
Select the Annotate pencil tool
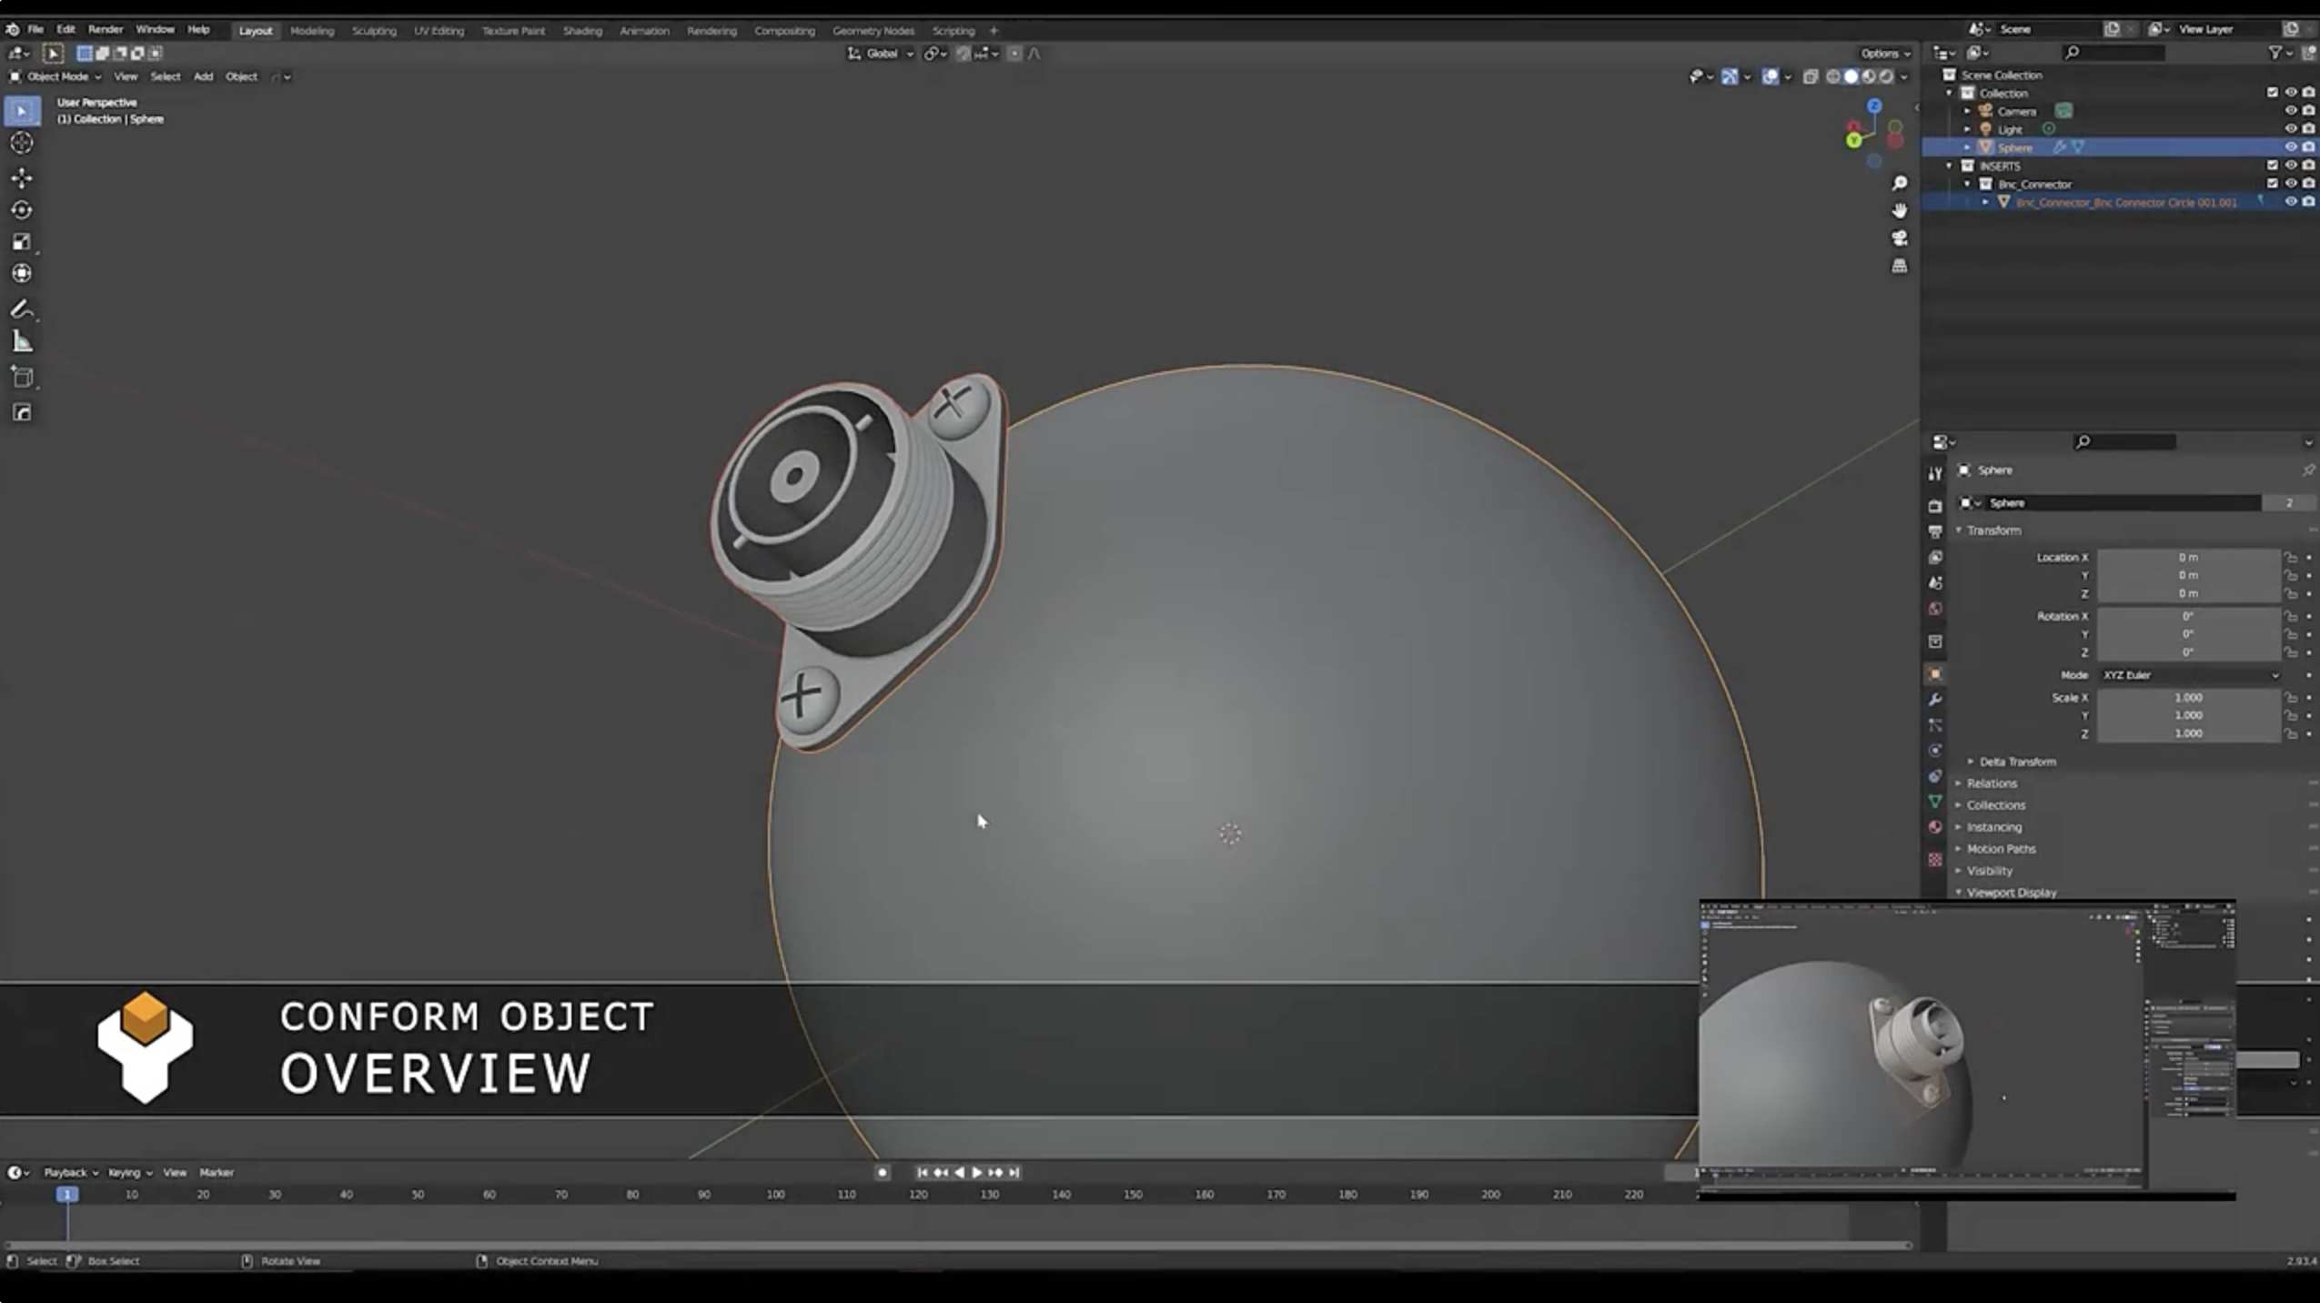tap(22, 309)
